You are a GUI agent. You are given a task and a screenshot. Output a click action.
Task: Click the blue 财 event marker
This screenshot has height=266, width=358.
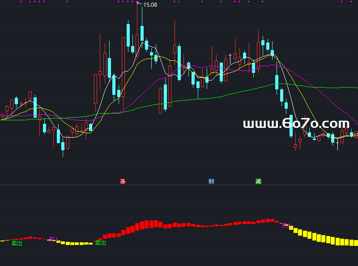tap(211, 181)
